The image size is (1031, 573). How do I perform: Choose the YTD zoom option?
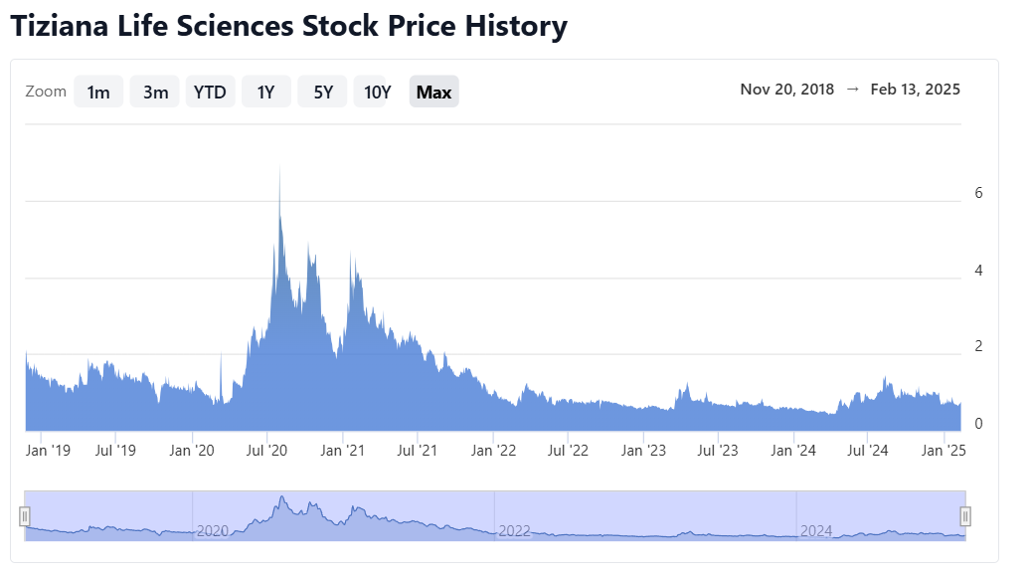(210, 93)
